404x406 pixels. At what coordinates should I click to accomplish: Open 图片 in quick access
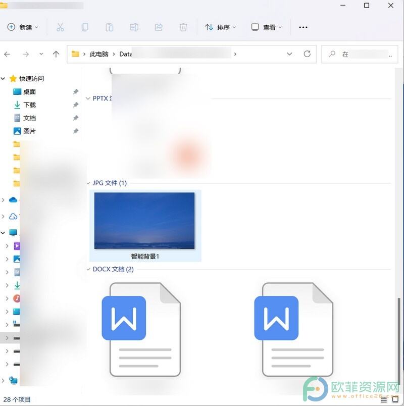click(x=29, y=131)
